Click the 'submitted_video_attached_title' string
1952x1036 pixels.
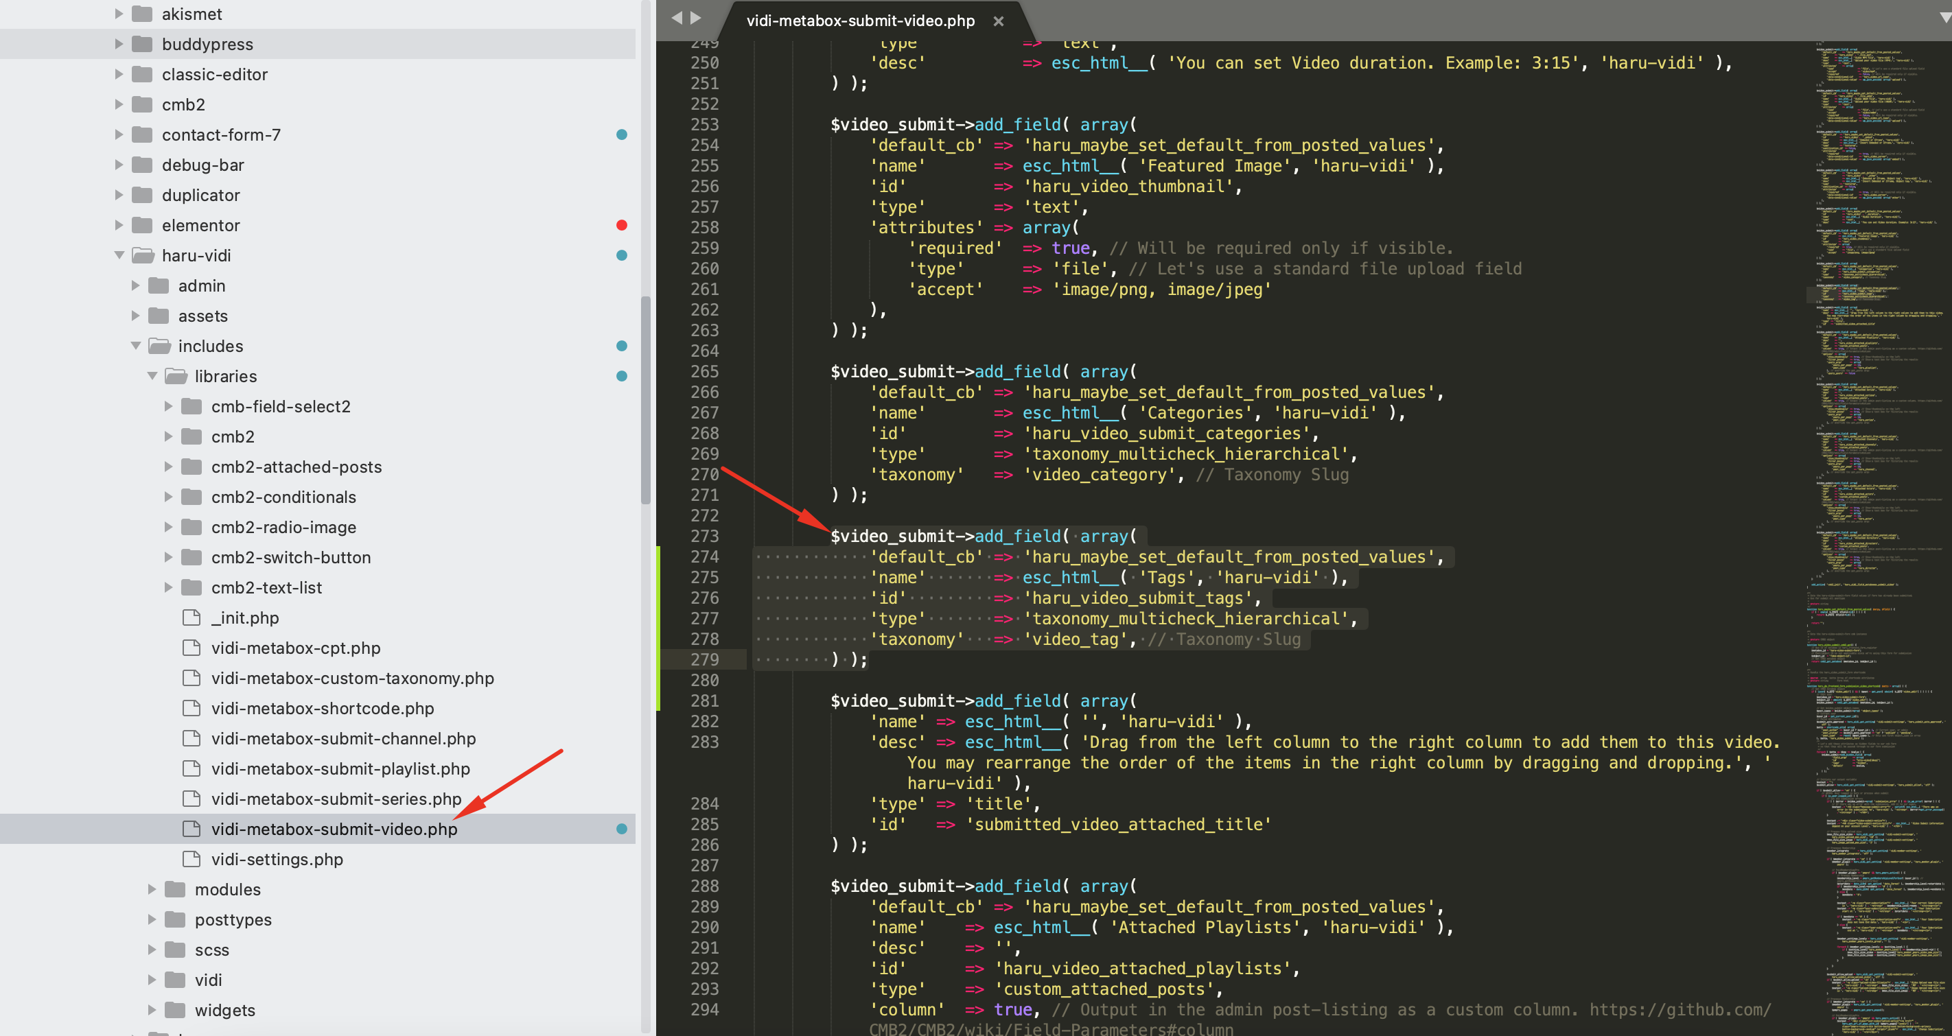click(1117, 824)
